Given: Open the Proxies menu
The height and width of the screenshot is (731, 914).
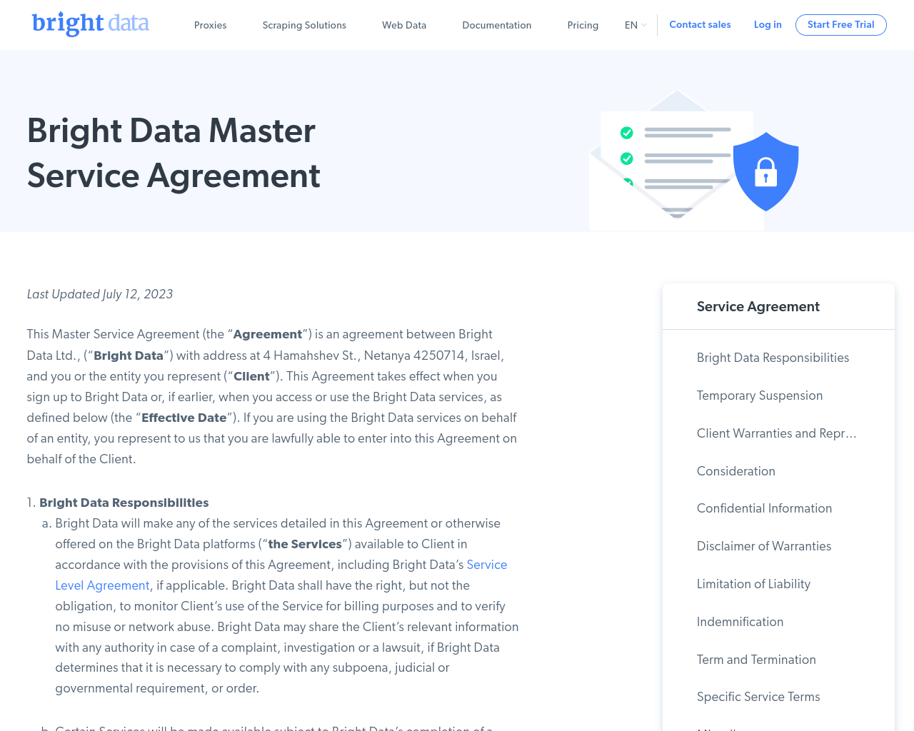Looking at the screenshot, I should click(x=210, y=25).
